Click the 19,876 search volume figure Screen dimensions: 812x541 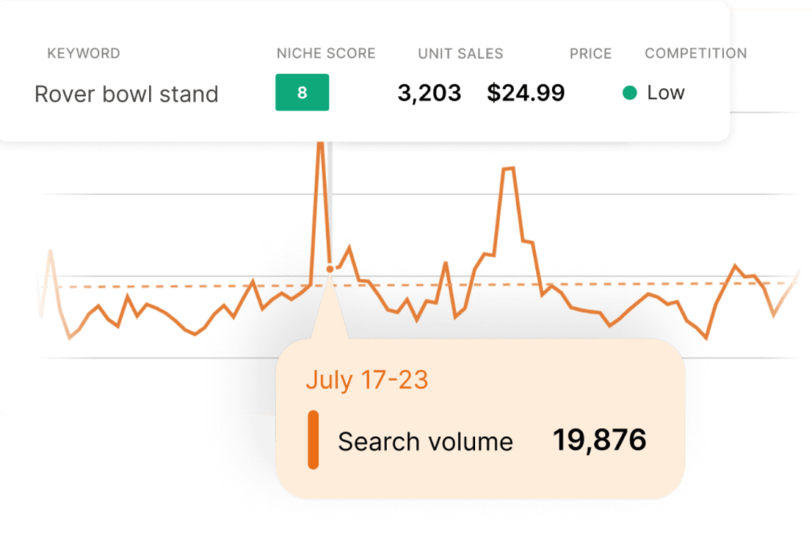(x=599, y=440)
